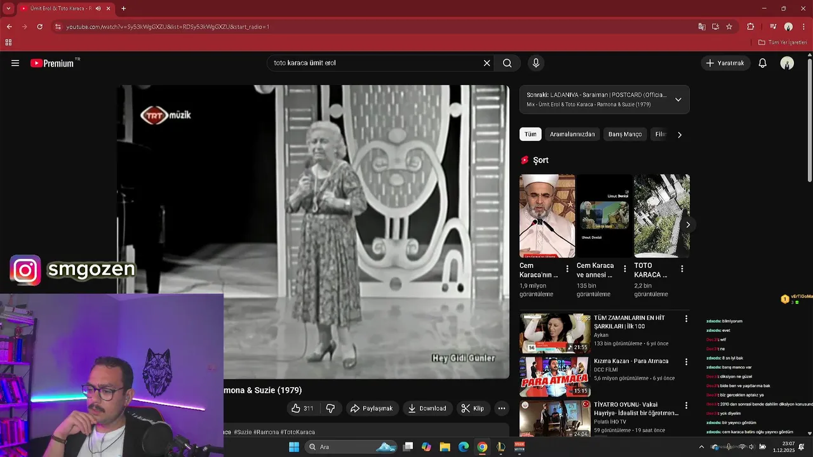Open the YouTube account avatar menu
This screenshot has width=813, height=457.
[x=787, y=63]
